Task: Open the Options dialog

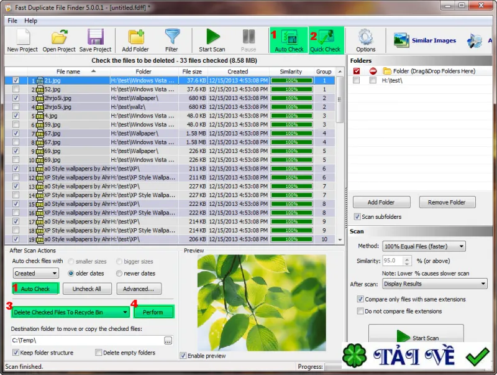Action: [x=366, y=39]
